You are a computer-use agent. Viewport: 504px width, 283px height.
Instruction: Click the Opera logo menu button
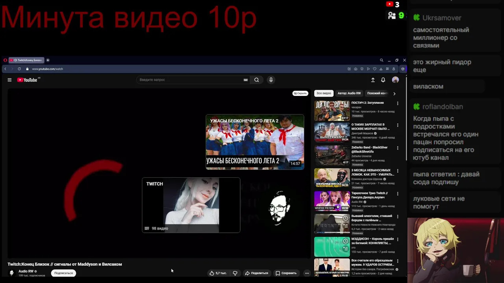point(5,60)
